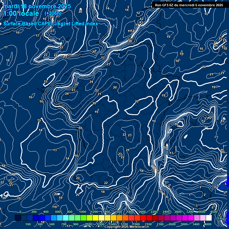The height and width of the screenshot is (229, 229).
Task: Click the '1112' contour label near the top
Action: pos(131,31)
